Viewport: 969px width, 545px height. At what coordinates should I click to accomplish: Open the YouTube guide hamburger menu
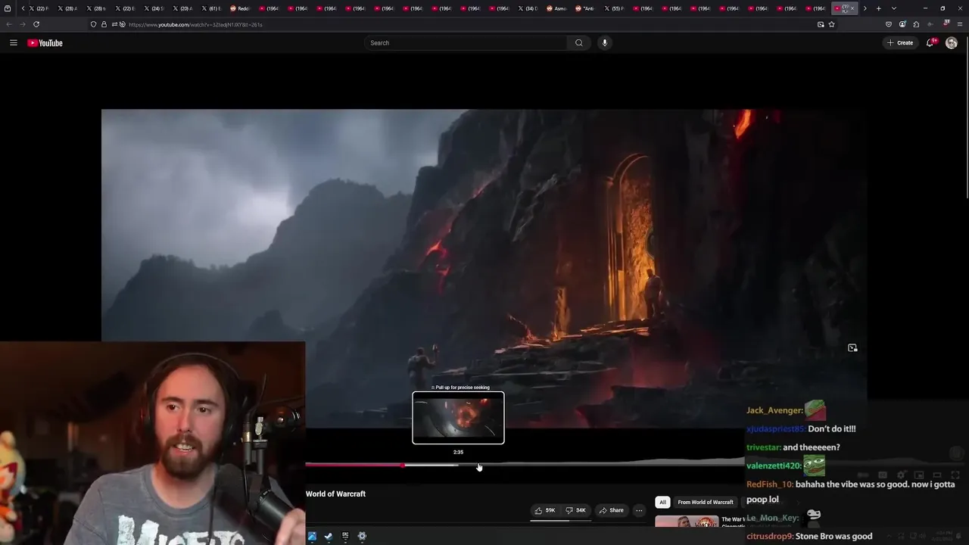pyautogui.click(x=13, y=43)
